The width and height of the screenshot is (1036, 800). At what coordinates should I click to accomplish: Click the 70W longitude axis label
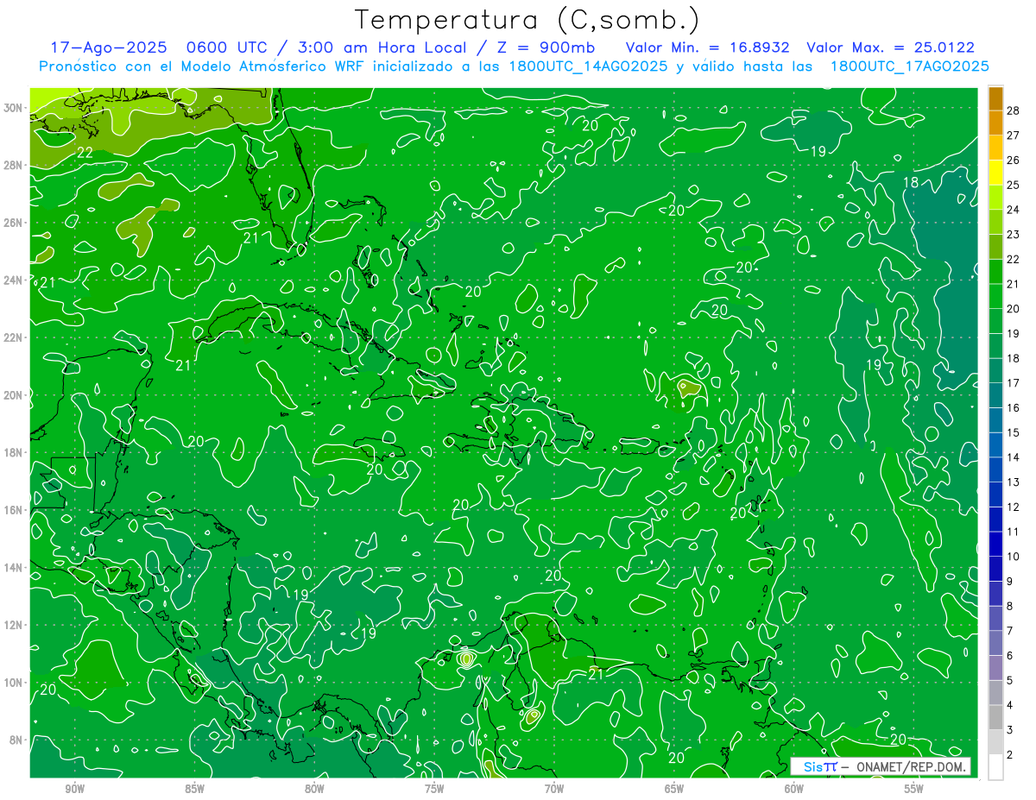[x=554, y=790]
